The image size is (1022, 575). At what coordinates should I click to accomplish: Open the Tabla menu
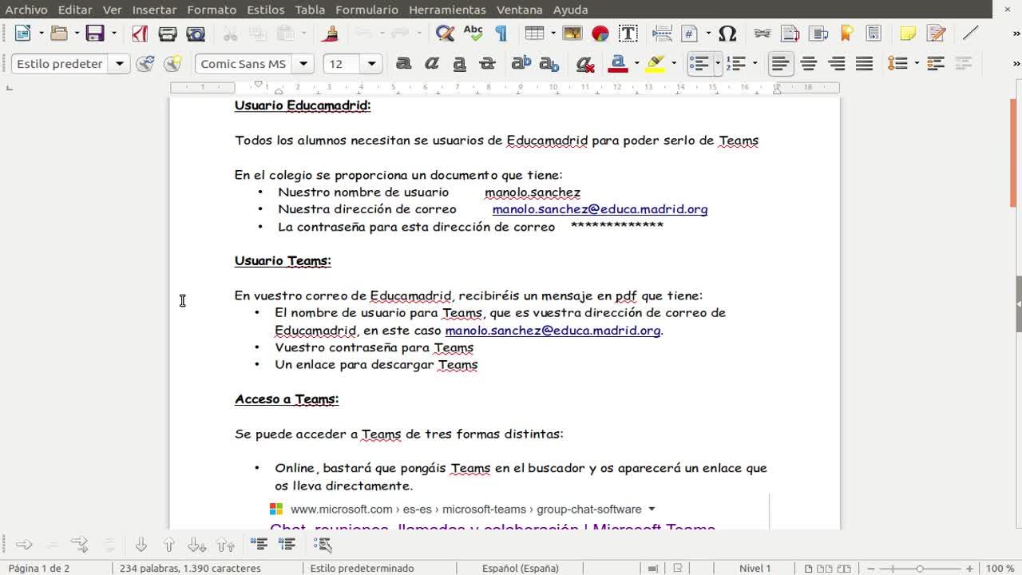(310, 10)
